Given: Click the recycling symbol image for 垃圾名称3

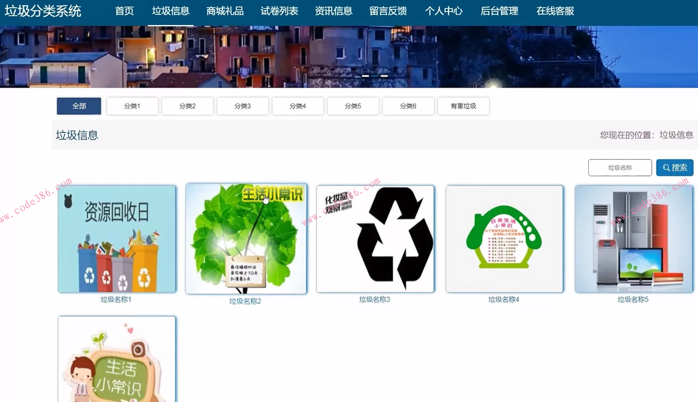Looking at the screenshot, I should pos(375,239).
